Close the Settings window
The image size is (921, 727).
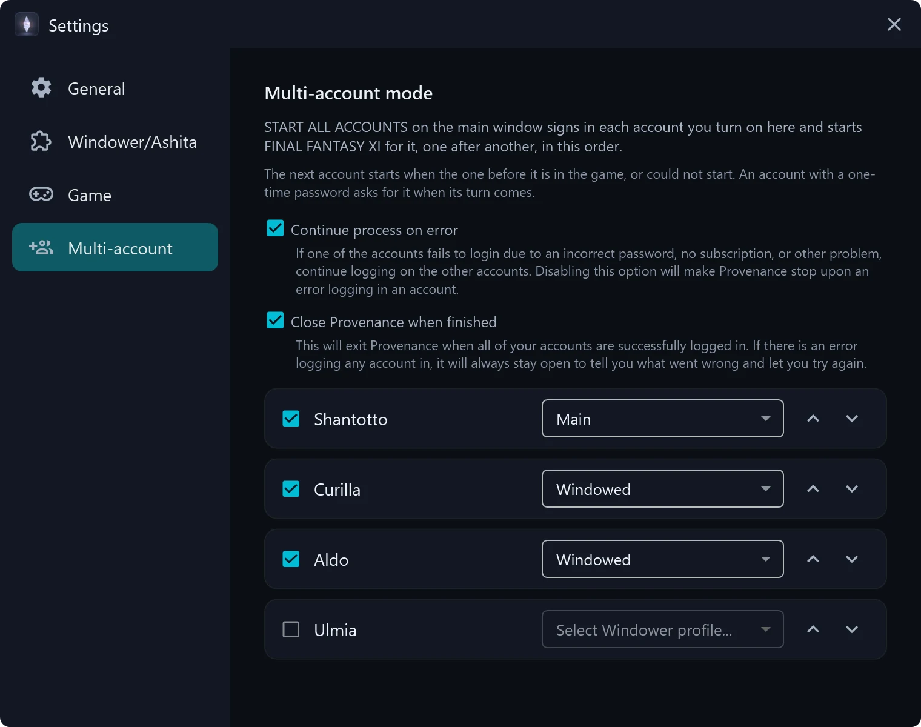894,24
